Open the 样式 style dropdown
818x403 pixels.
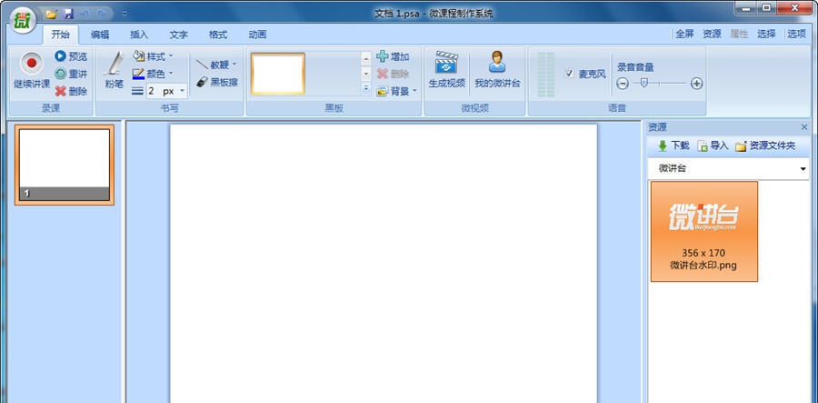(153, 56)
